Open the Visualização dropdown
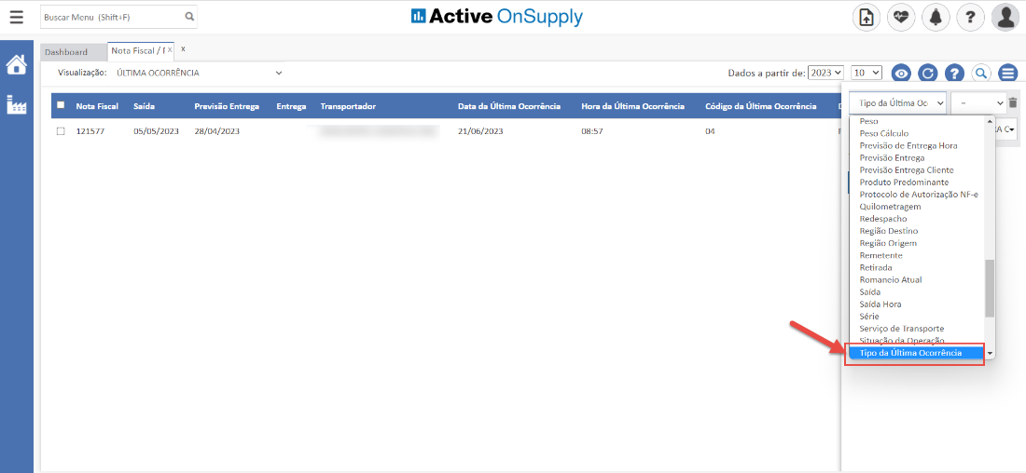Viewport: 1026px width, 473px height. [x=199, y=74]
